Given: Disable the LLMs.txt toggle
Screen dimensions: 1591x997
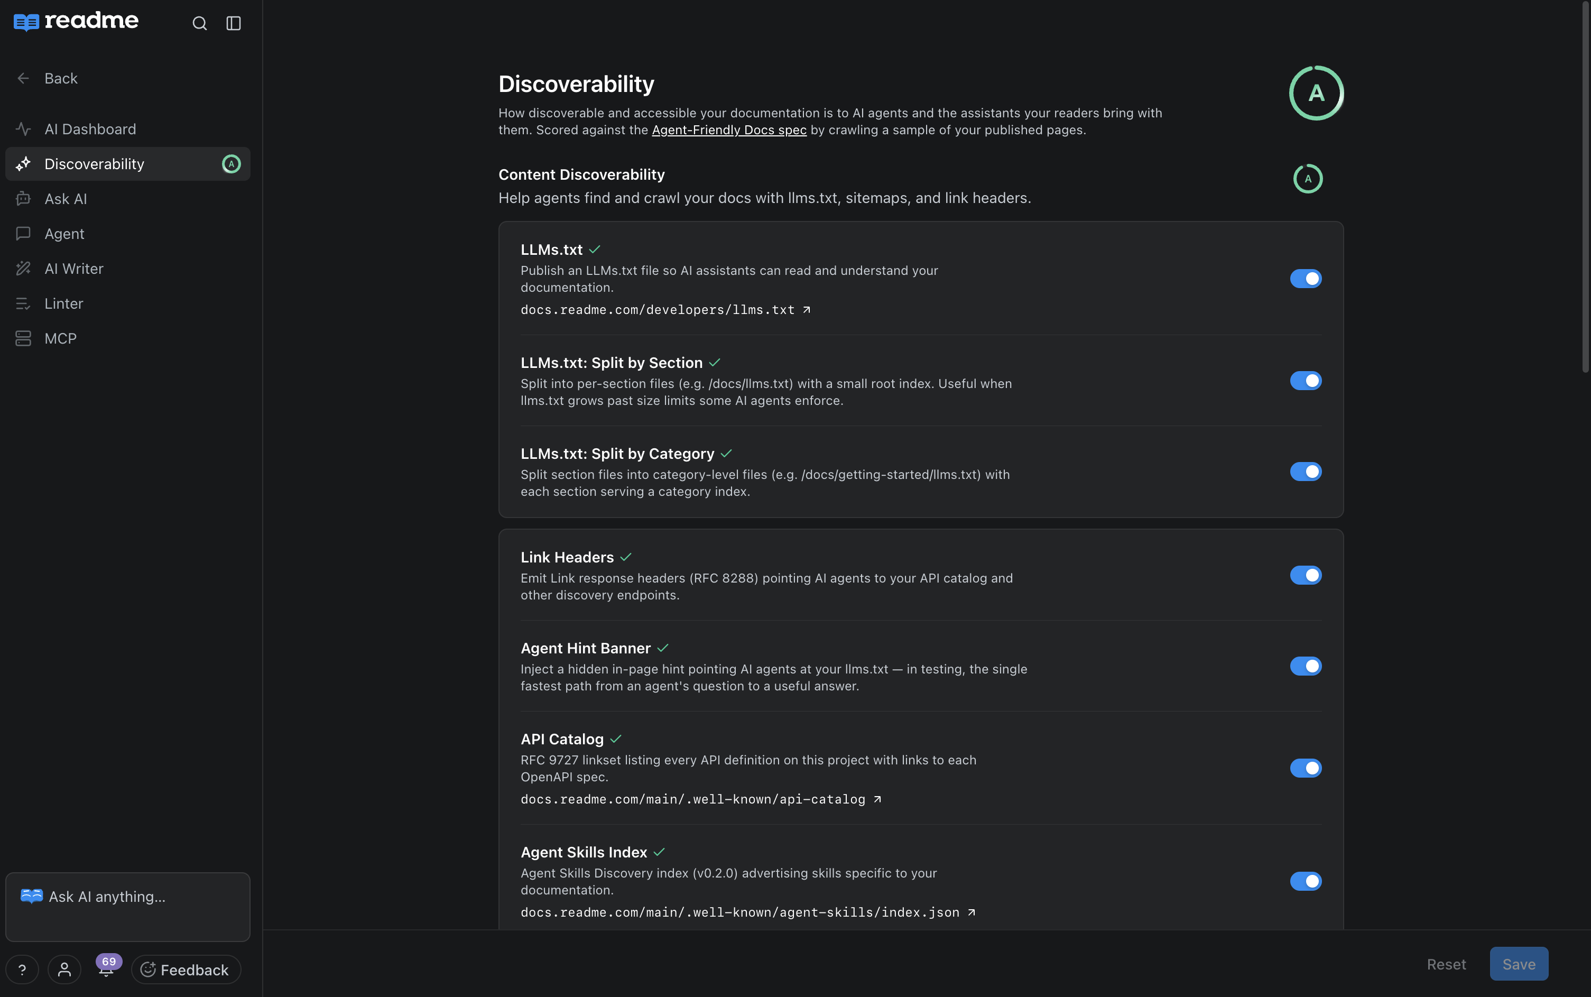Looking at the screenshot, I should click(x=1306, y=279).
